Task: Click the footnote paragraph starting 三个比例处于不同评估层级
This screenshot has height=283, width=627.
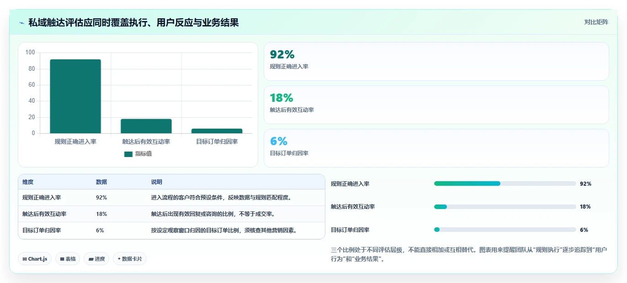Action: 469,255
